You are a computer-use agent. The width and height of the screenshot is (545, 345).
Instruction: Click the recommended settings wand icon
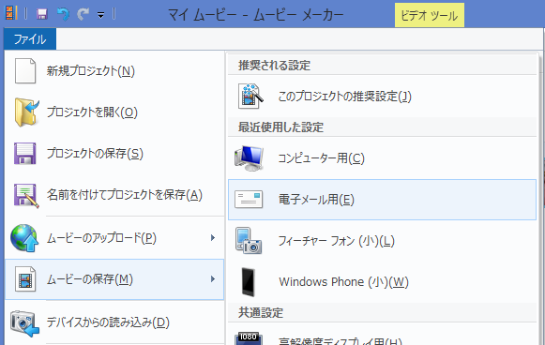point(250,97)
